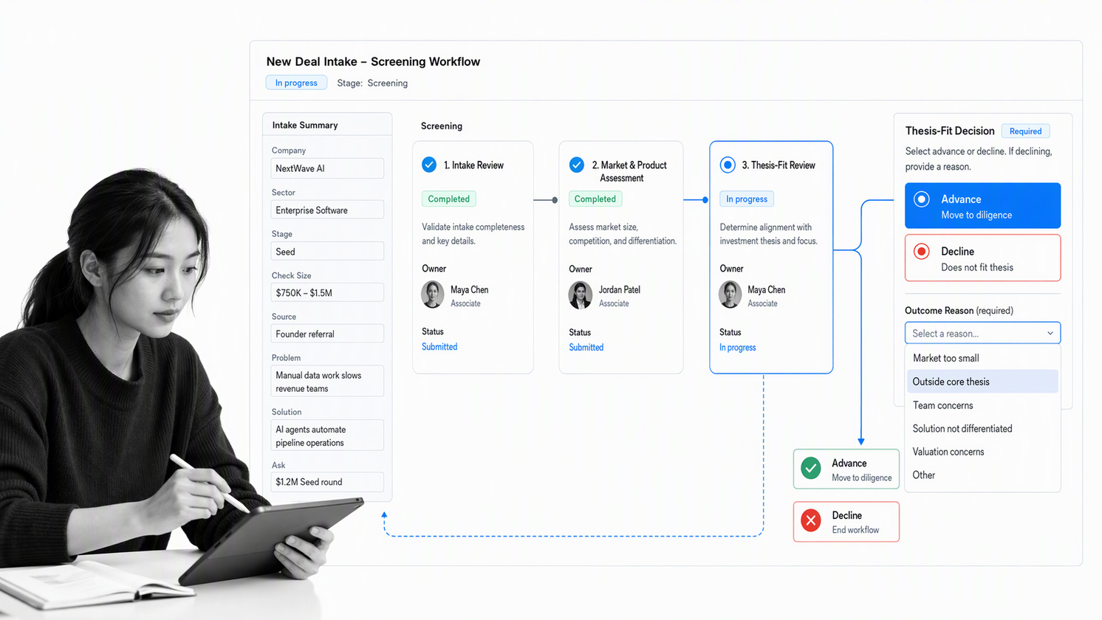
Task: Click Maya Chen avatar in Intake Review
Action: [433, 294]
